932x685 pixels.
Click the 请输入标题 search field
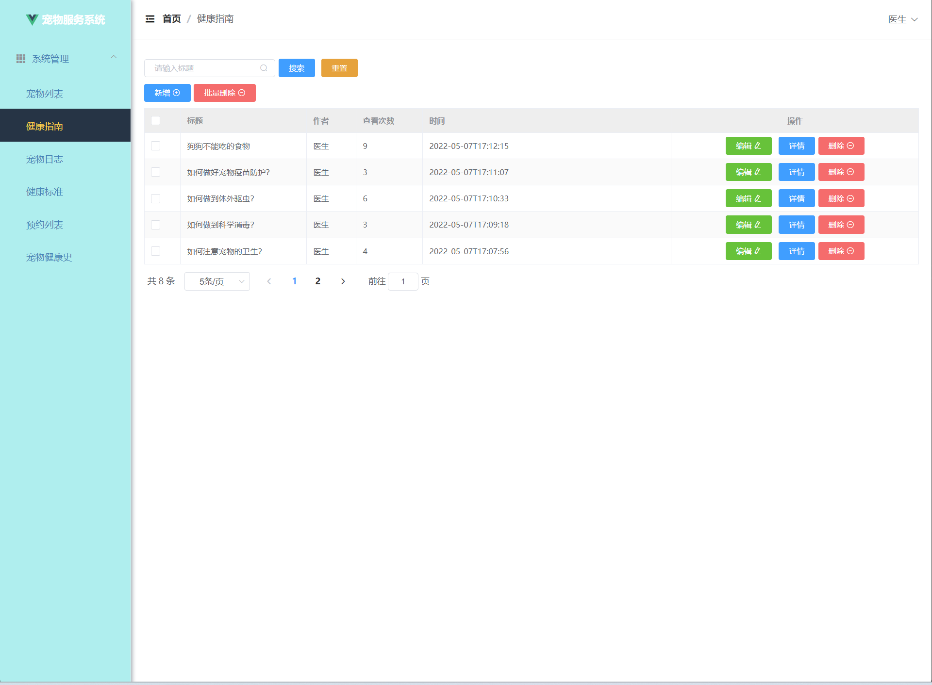[204, 68]
